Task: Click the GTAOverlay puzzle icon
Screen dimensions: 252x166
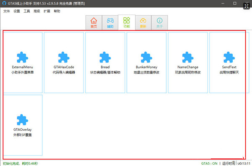Action: pyautogui.click(x=22, y=120)
